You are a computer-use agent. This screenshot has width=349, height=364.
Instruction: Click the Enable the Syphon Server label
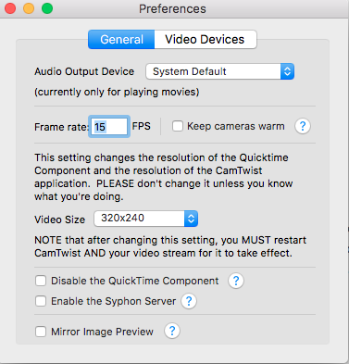pos(113,301)
